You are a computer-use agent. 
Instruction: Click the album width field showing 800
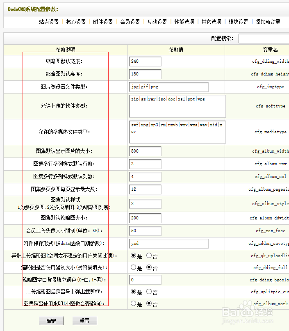point(145,151)
